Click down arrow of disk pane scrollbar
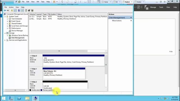The image size is (180, 101). [x=106, y=88]
